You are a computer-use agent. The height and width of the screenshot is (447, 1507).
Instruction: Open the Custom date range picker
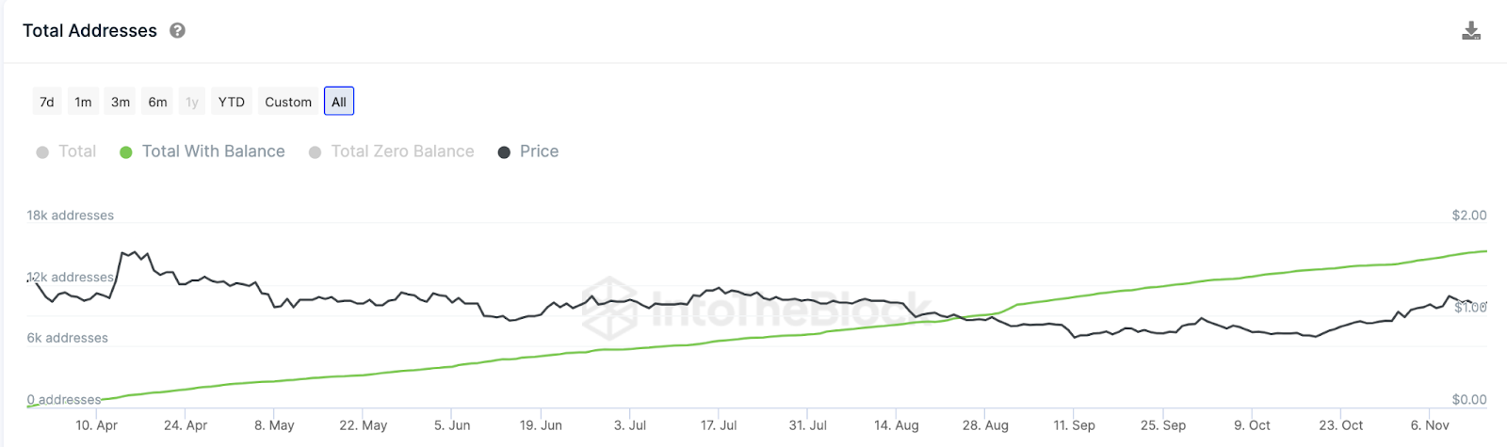(287, 102)
